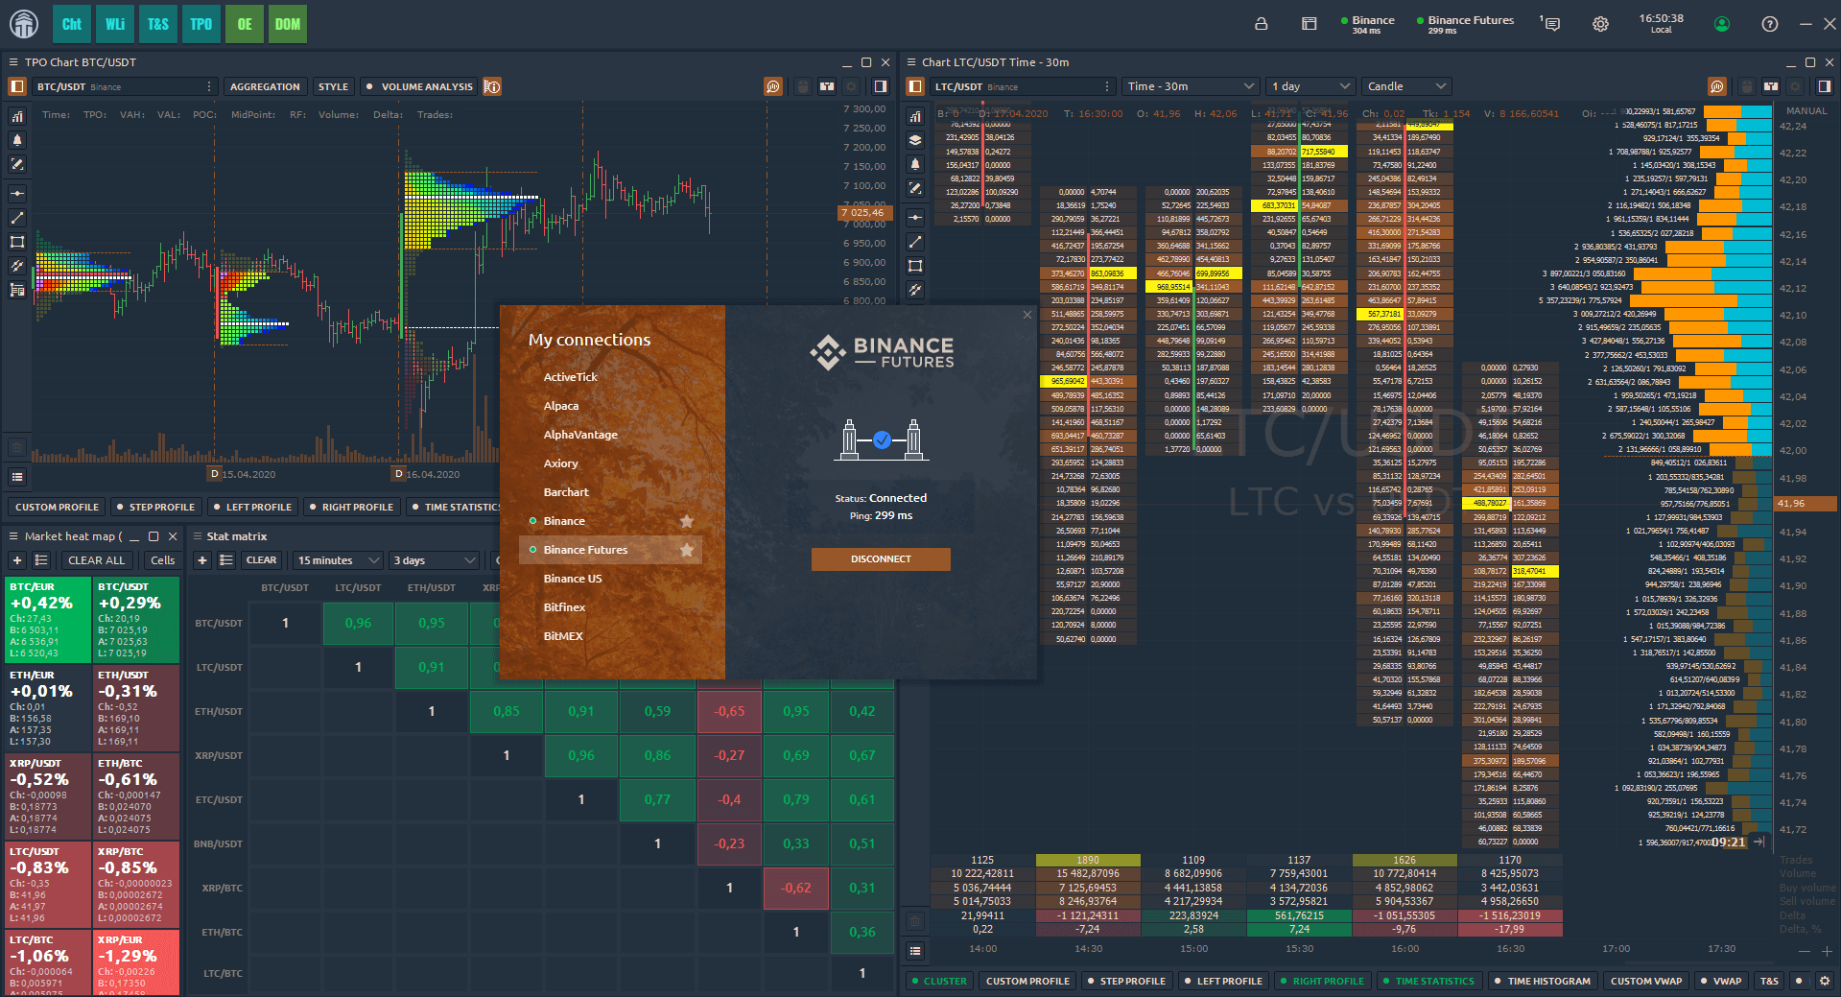Expand 15 minutes dropdown in Stat matrix
This screenshot has width=1841, height=997.
(337, 560)
